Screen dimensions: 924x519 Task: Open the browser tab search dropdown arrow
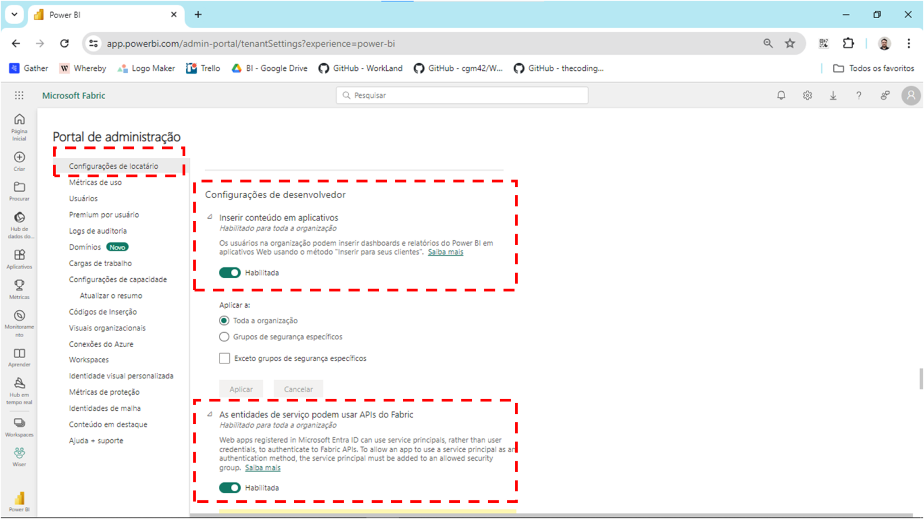pos(14,14)
